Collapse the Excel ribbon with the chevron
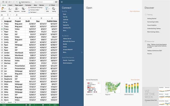 tap(57, 5)
